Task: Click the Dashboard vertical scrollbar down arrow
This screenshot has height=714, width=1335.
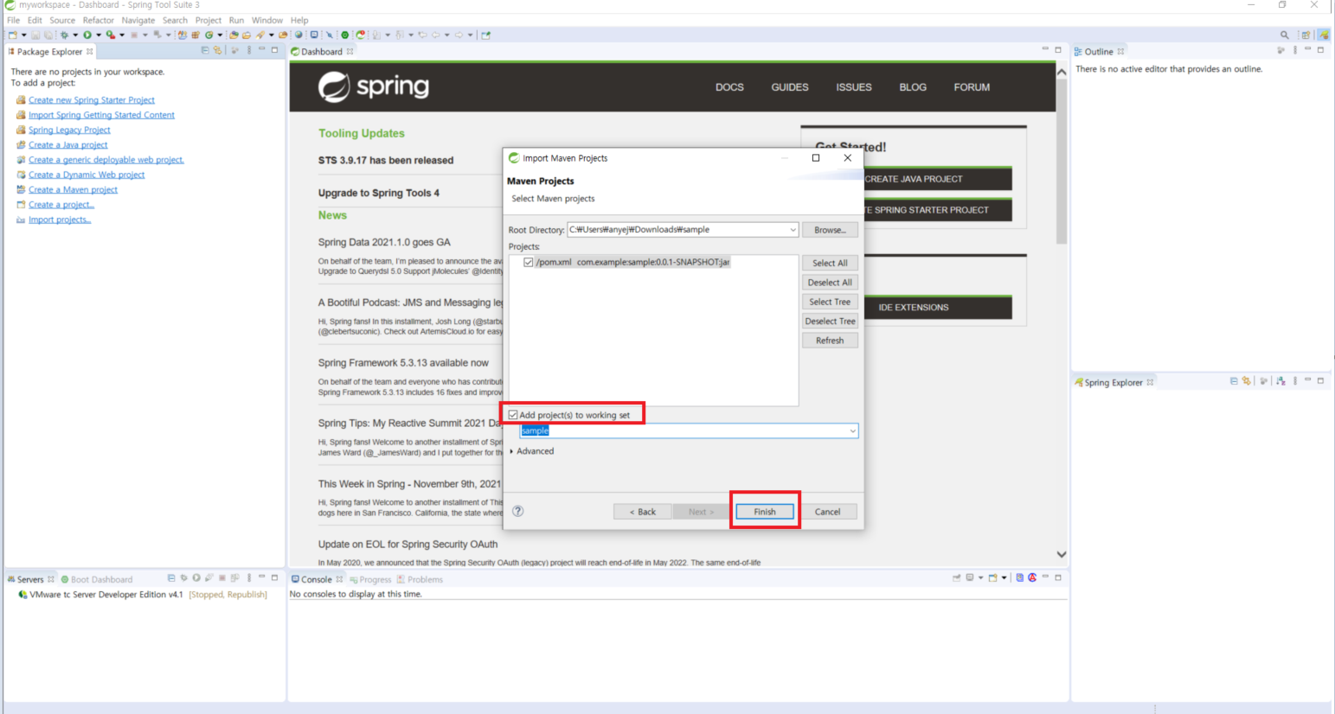Action: (1062, 554)
